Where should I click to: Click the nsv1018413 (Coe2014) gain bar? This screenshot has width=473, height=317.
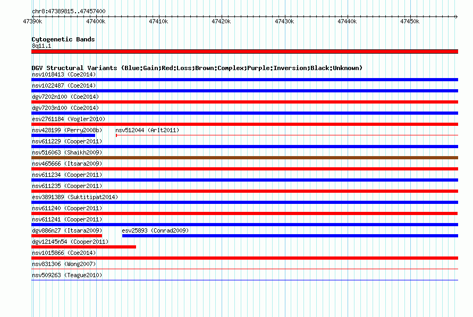click(x=244, y=80)
